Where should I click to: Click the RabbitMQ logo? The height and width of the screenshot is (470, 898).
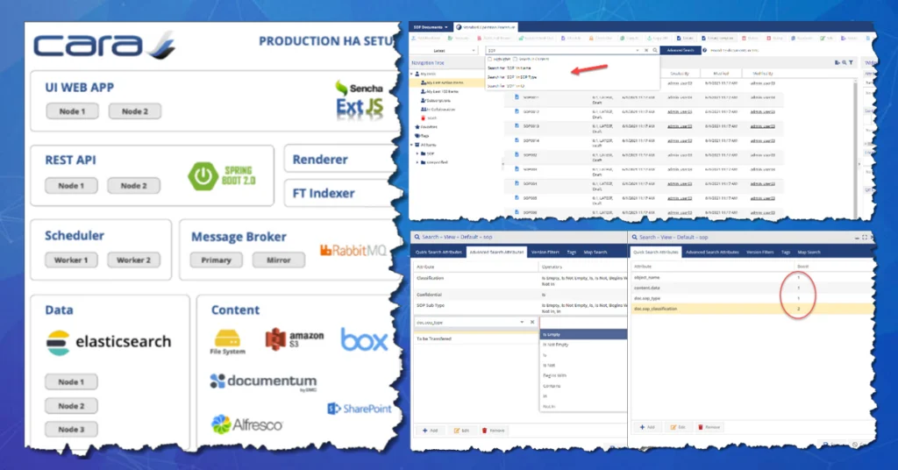tap(353, 250)
